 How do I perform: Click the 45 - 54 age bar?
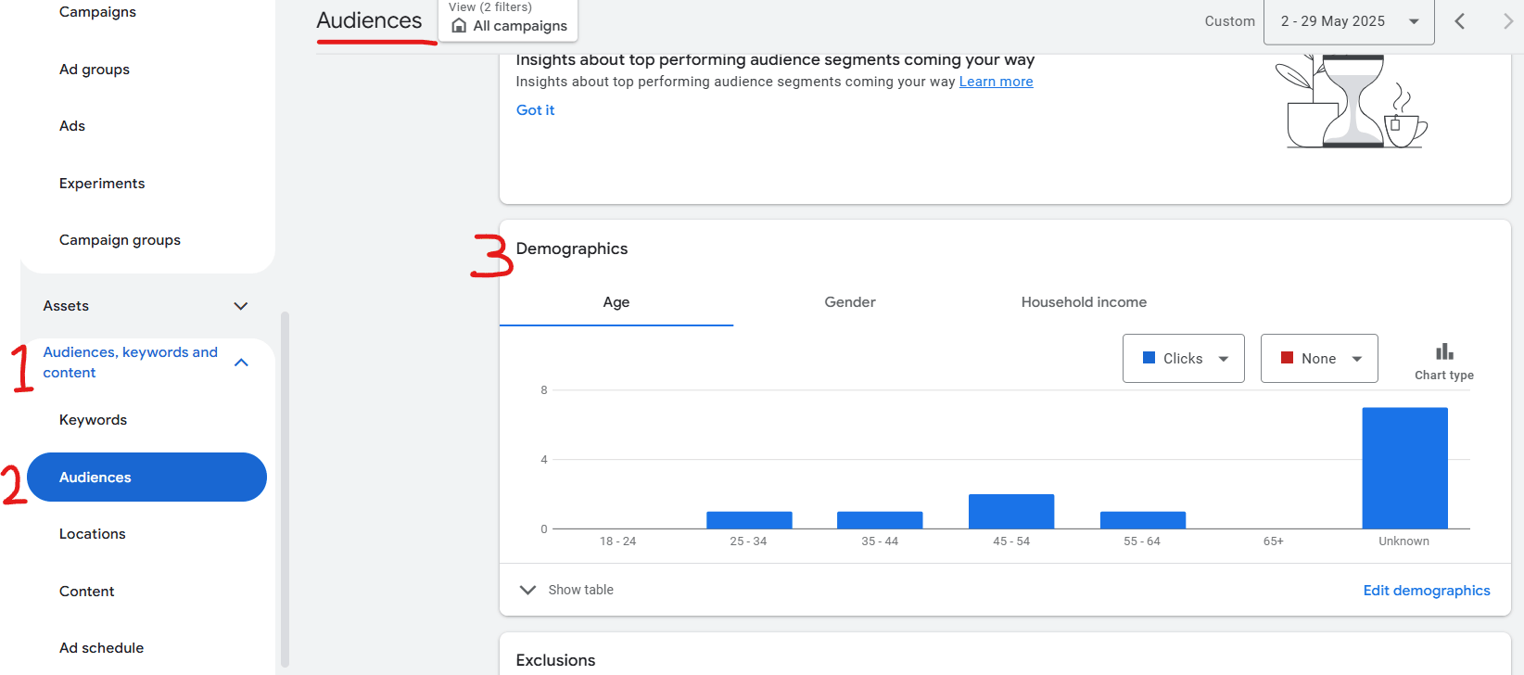(x=1011, y=511)
